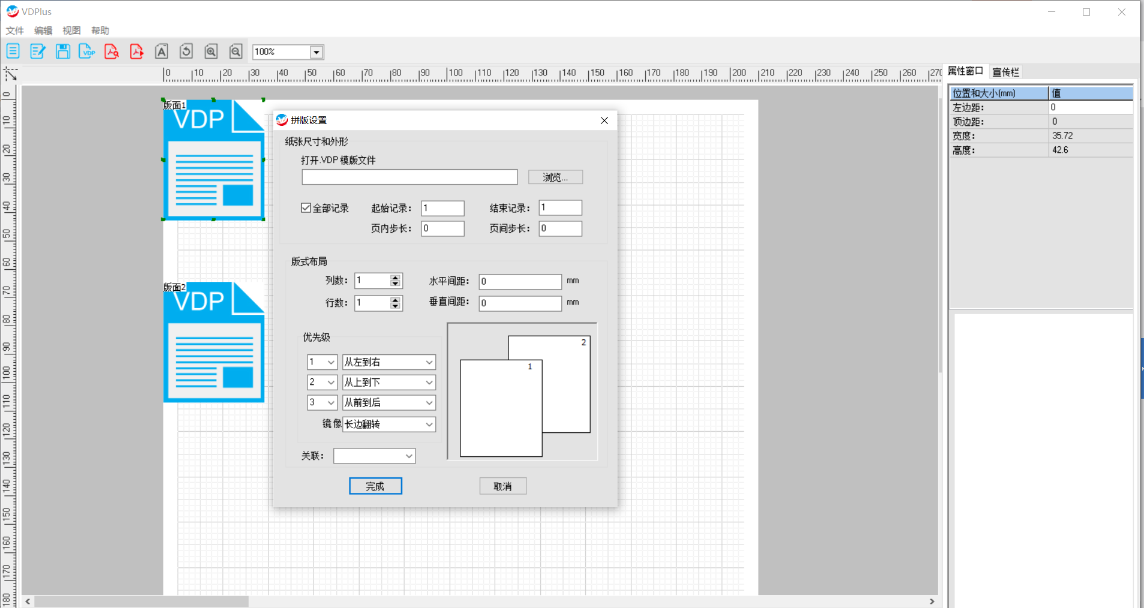The width and height of the screenshot is (1144, 608).
Task: Decrease 行数 with the down spinner arrow
Action: [395, 306]
